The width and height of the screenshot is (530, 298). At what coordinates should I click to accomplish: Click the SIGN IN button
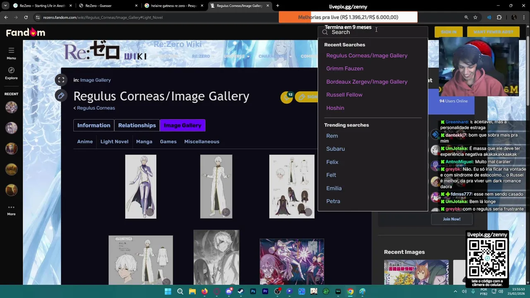point(448,32)
